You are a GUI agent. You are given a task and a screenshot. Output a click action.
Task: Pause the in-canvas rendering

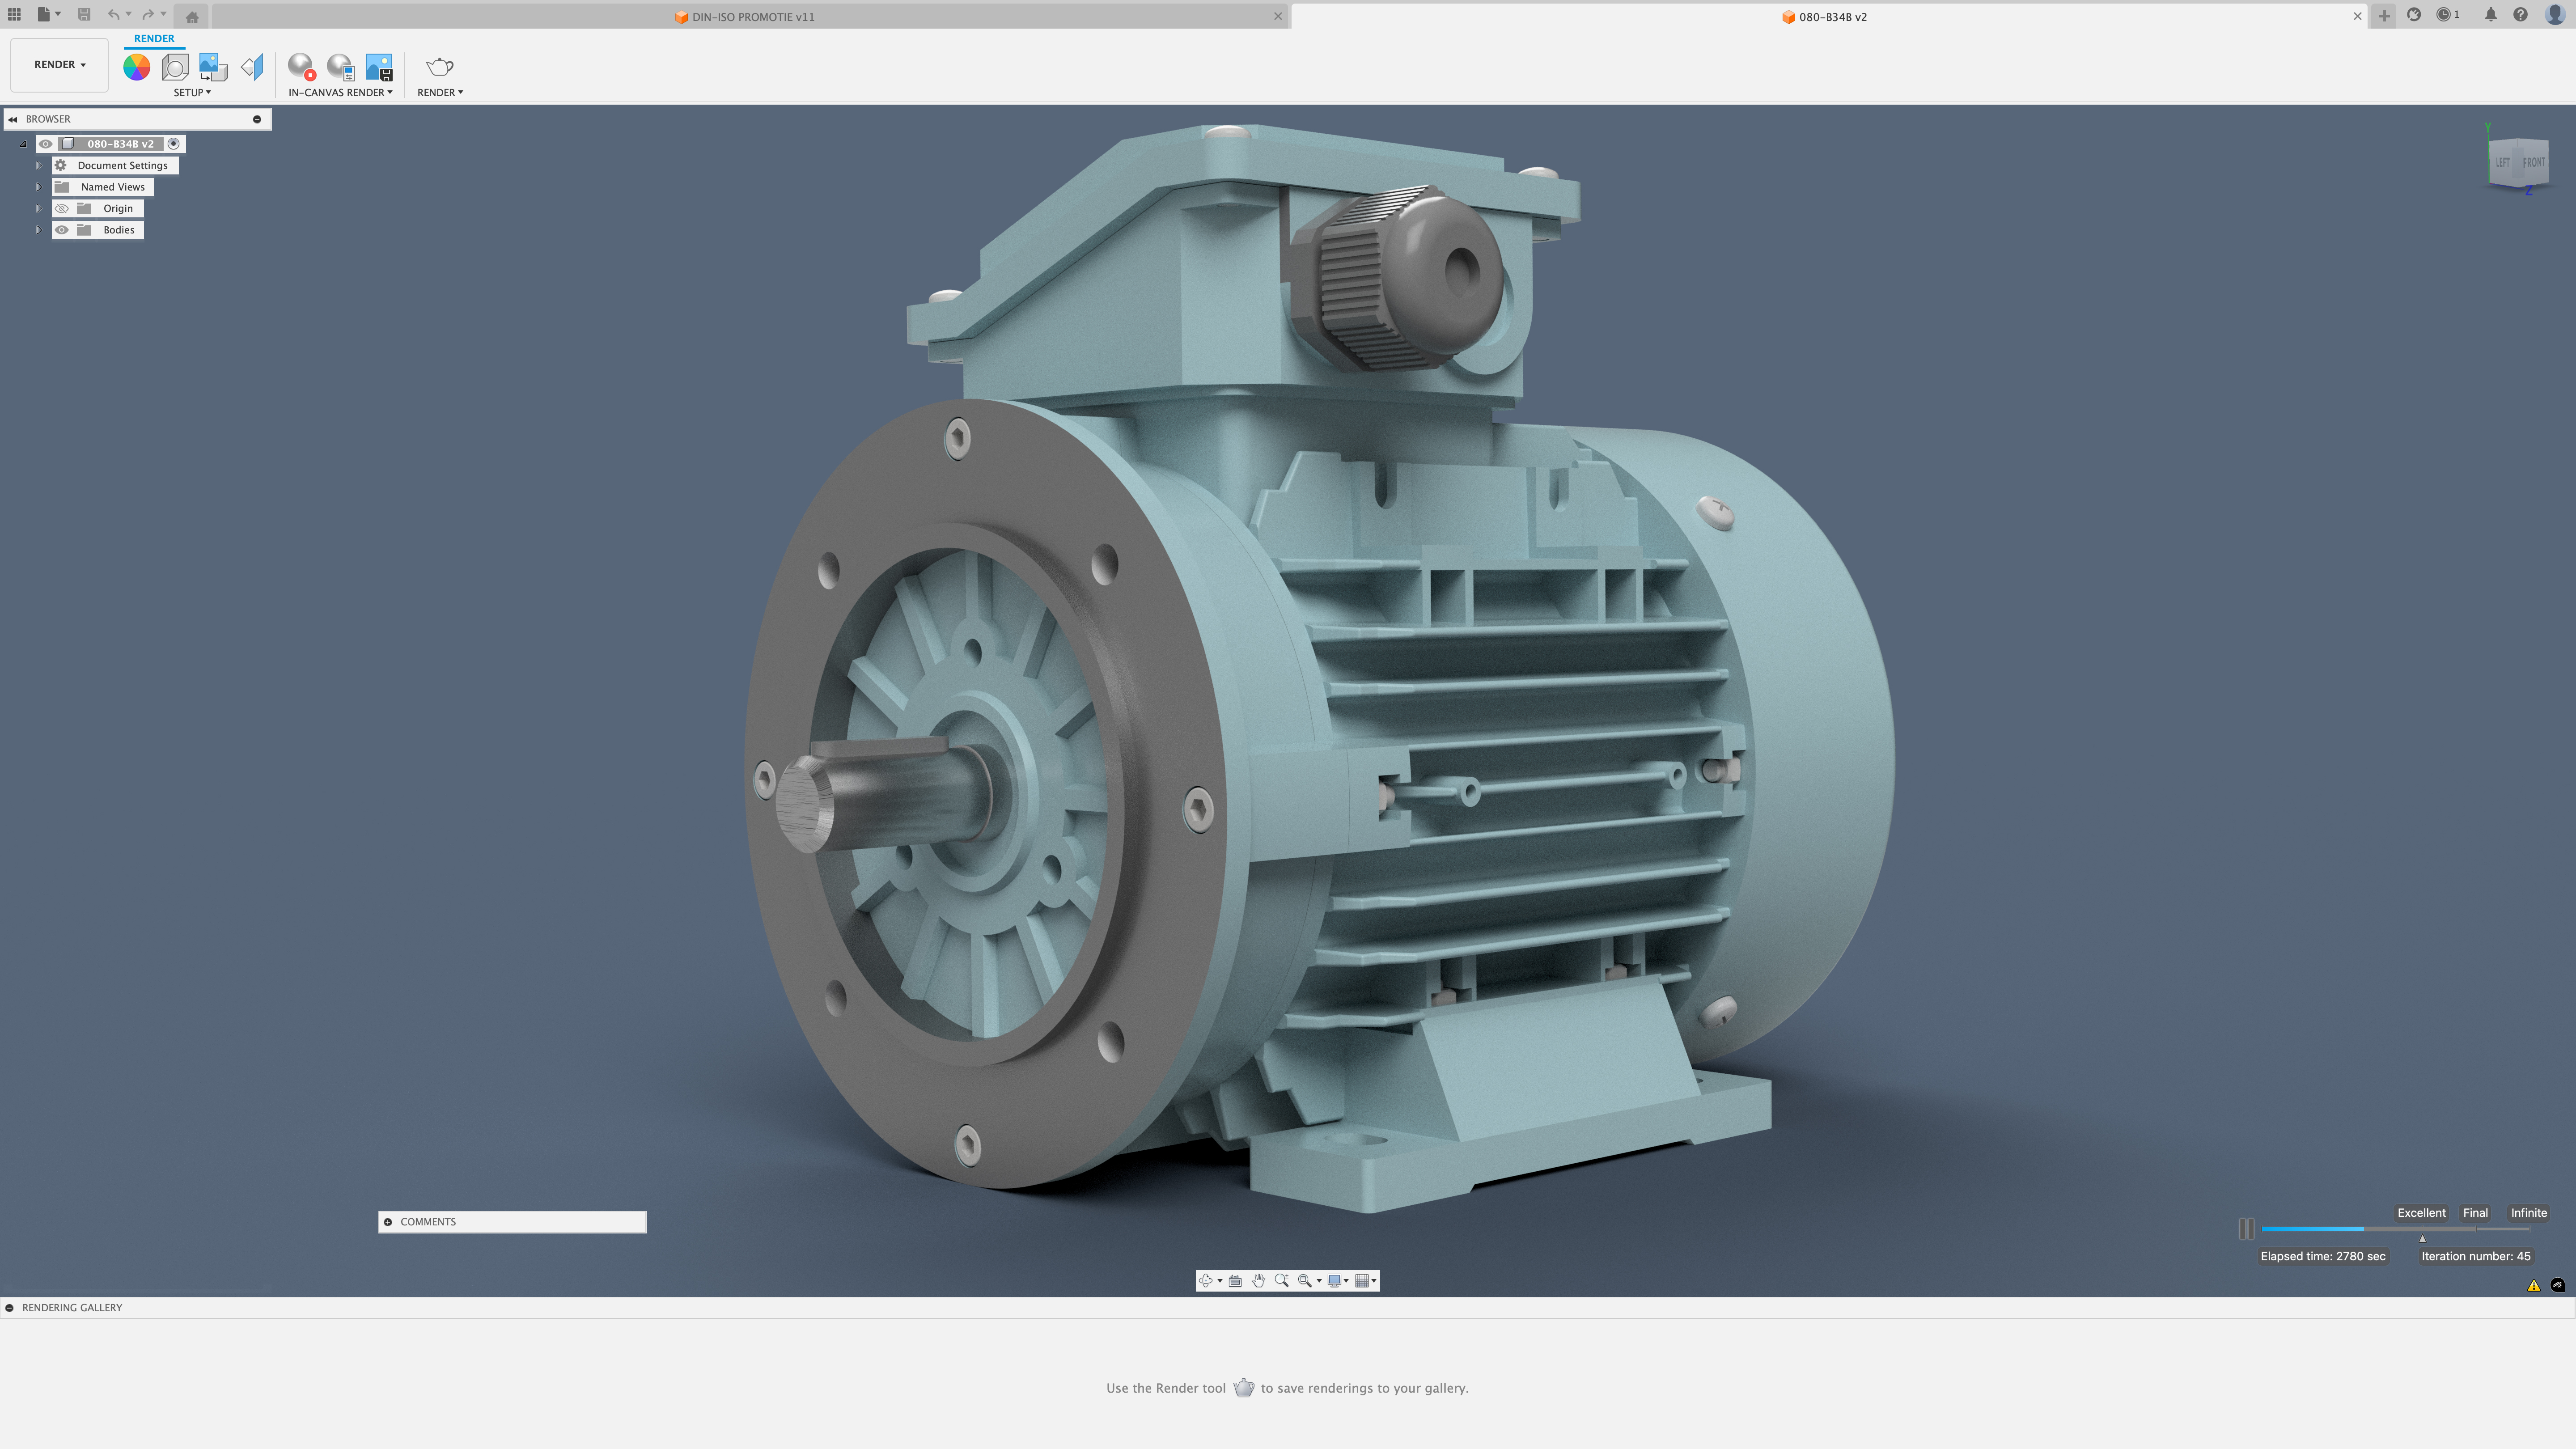[2247, 1229]
